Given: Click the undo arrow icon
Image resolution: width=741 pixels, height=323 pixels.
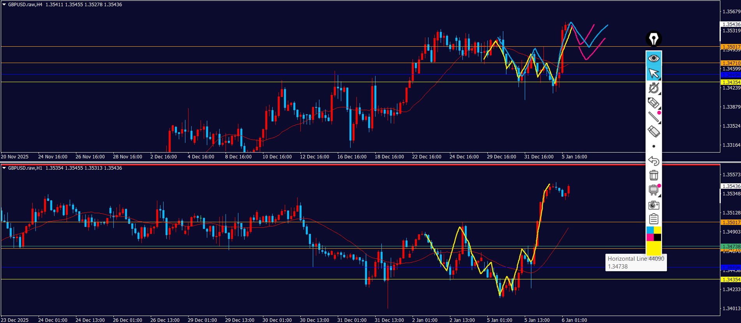Looking at the screenshot, I should pos(654,161).
